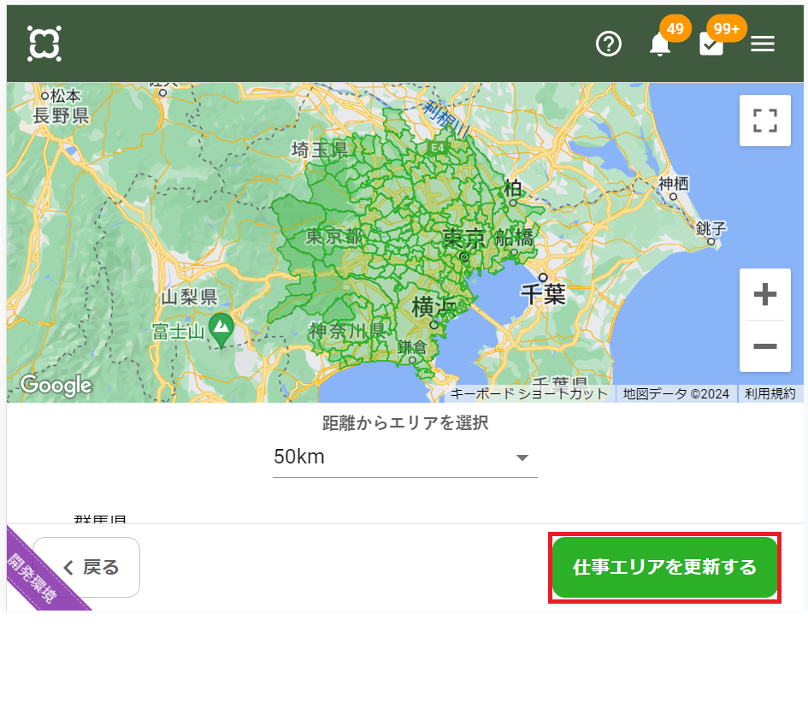Open the task checklist icon with 99+ badge

pyautogui.click(x=711, y=44)
